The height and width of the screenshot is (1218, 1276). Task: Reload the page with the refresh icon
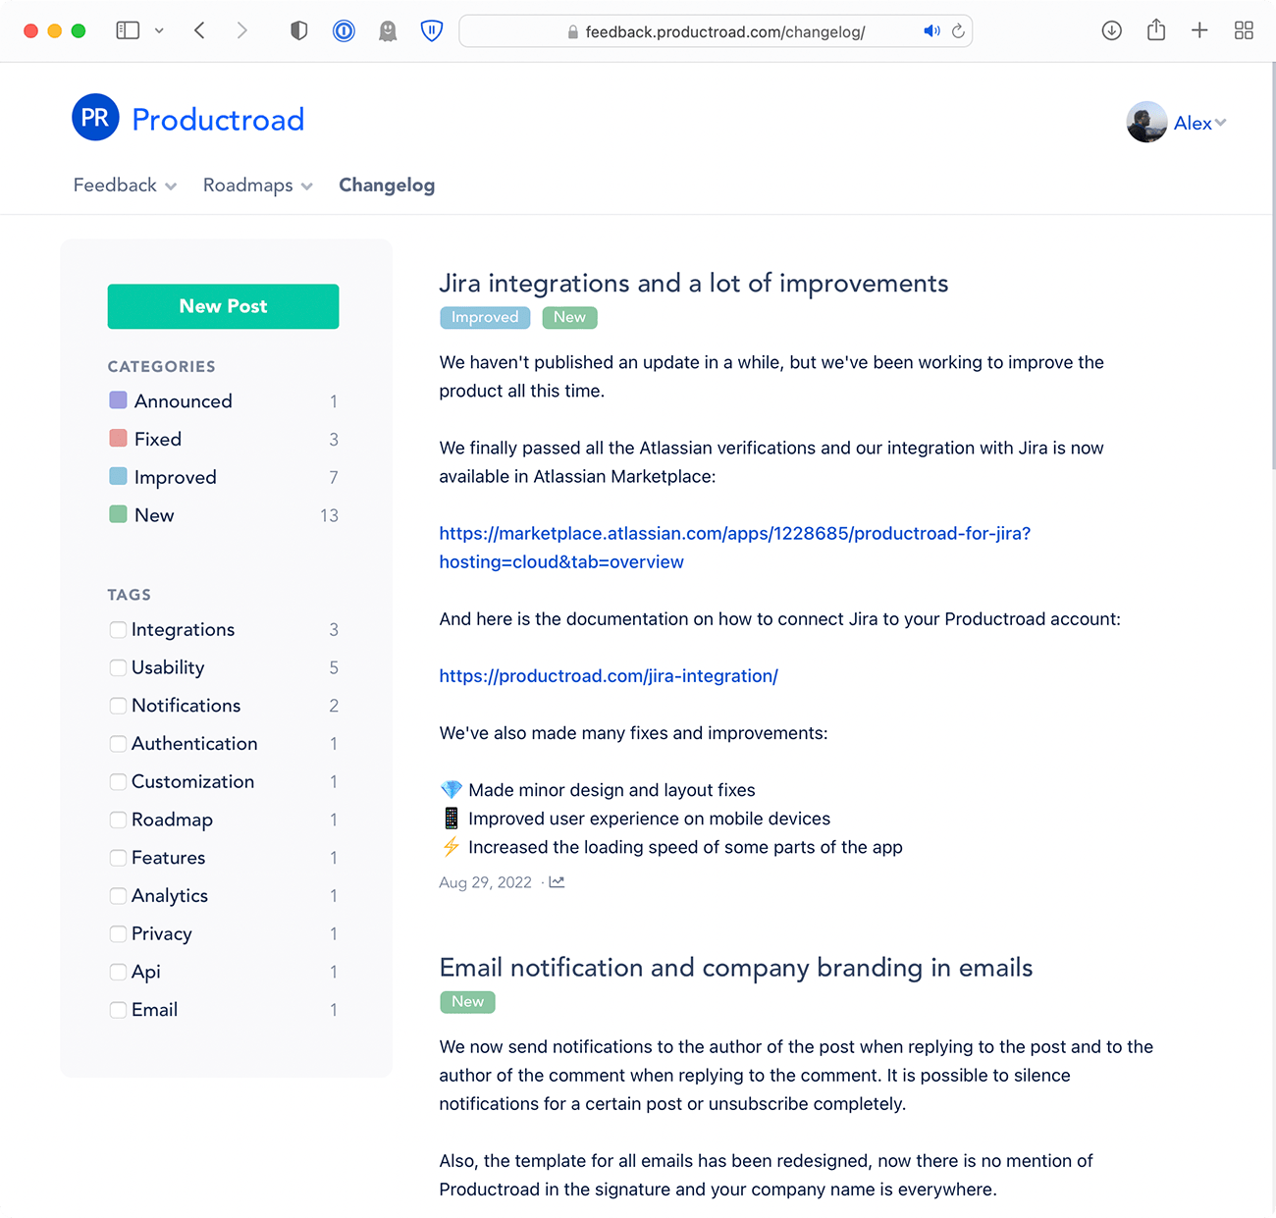[958, 31]
